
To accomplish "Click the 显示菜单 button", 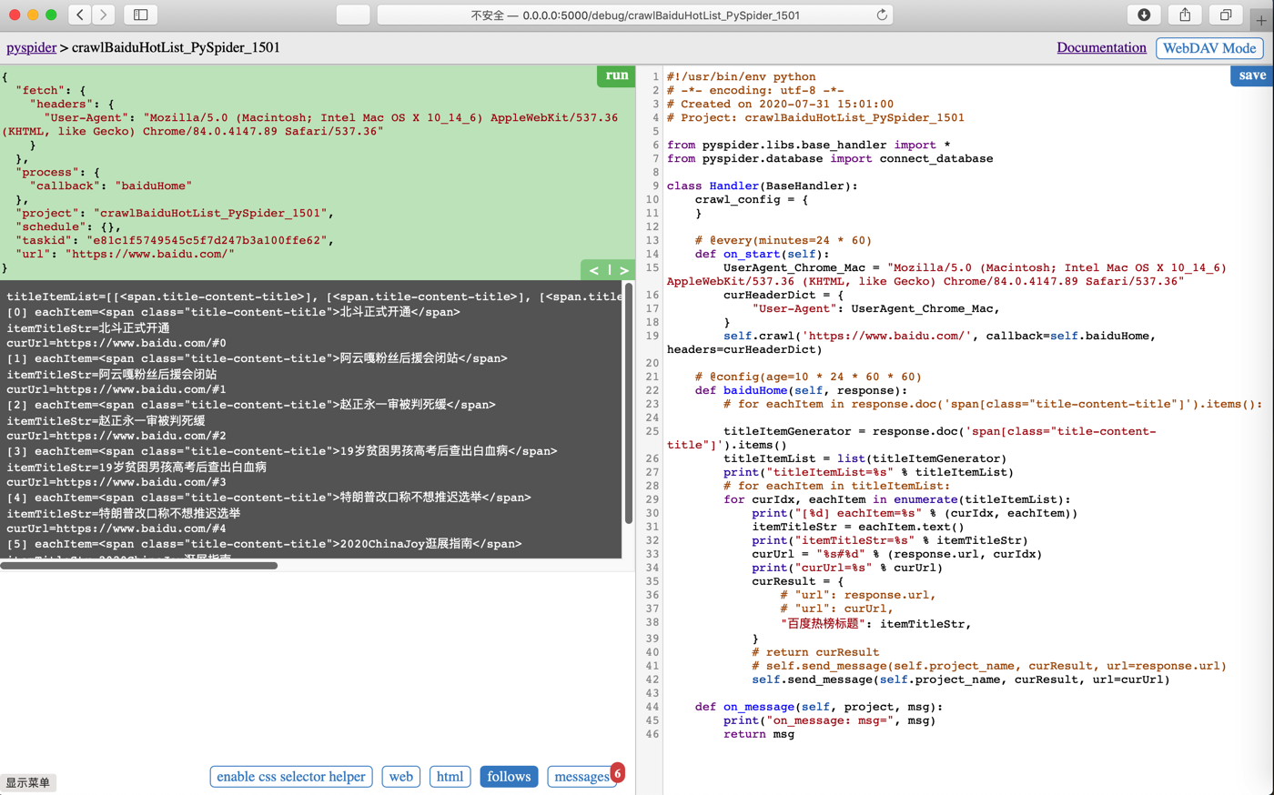I will pyautogui.click(x=28, y=782).
